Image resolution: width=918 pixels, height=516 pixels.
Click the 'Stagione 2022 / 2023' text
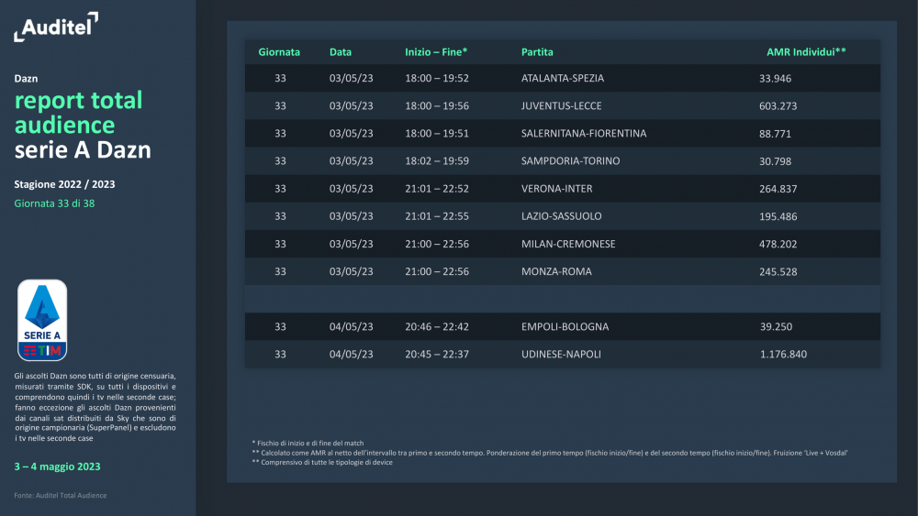[64, 184]
